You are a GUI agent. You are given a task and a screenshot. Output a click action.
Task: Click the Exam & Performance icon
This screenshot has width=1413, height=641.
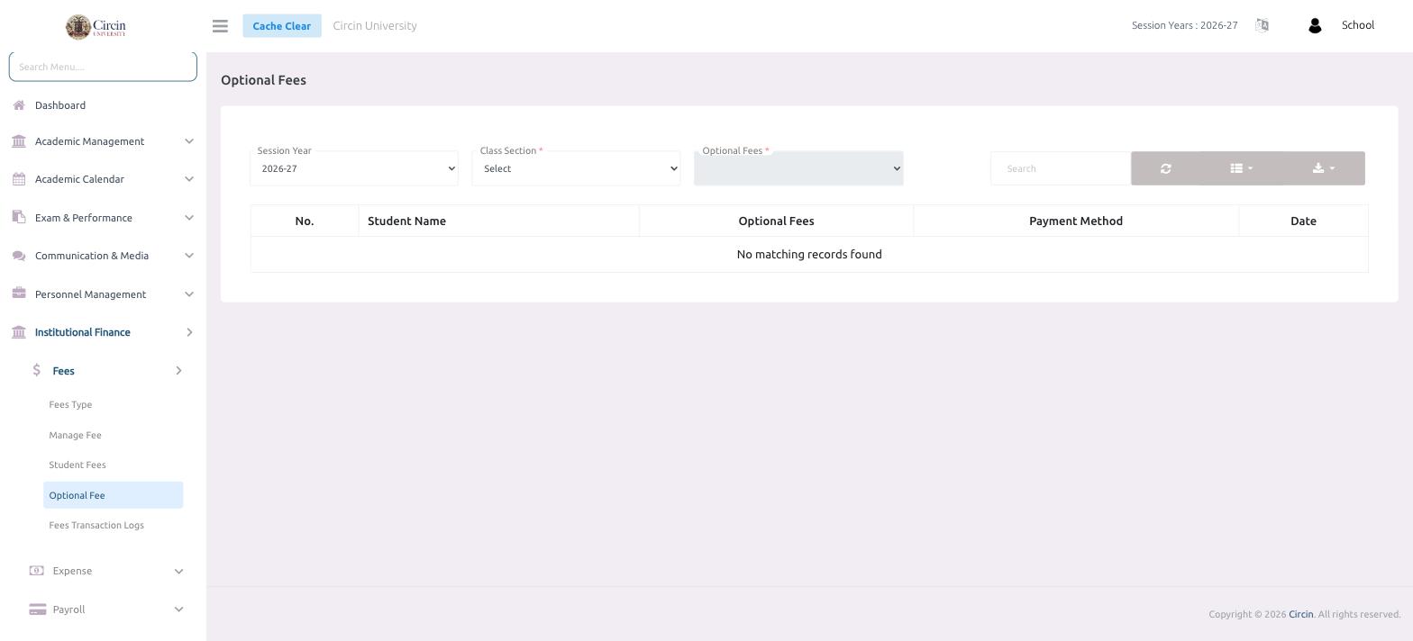[19, 217]
